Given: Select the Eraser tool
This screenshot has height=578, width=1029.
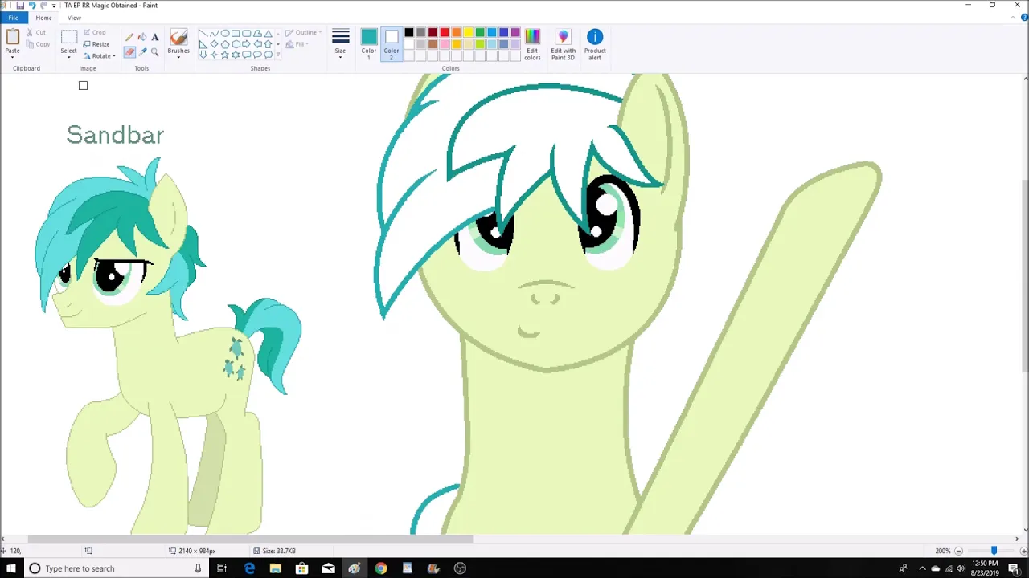Looking at the screenshot, I should pos(129,51).
